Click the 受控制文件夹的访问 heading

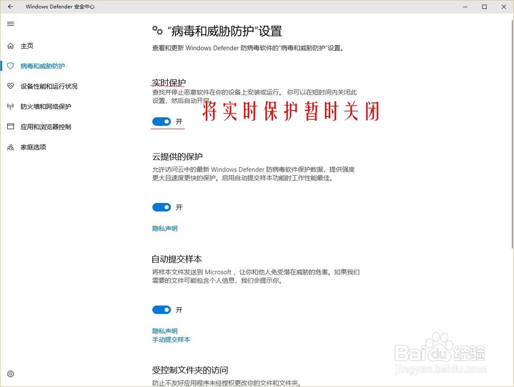190,370
